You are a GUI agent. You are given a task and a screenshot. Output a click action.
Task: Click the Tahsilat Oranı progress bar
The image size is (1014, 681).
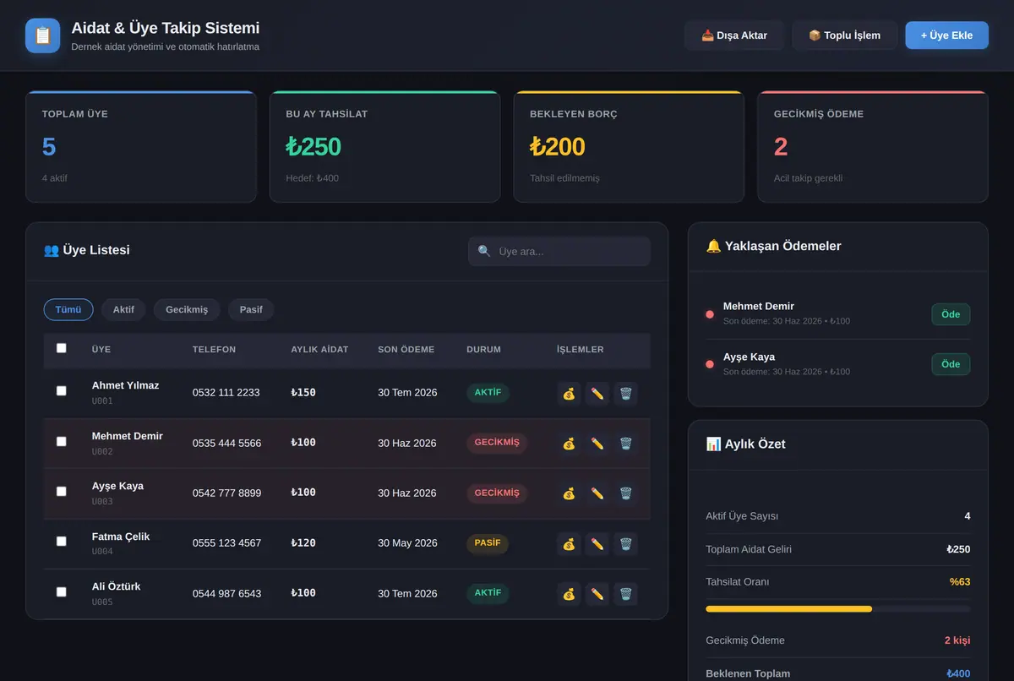pos(838,608)
